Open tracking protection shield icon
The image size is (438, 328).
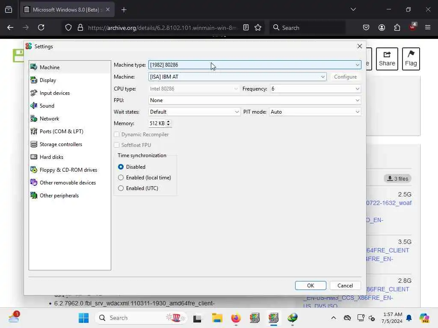[x=68, y=27]
